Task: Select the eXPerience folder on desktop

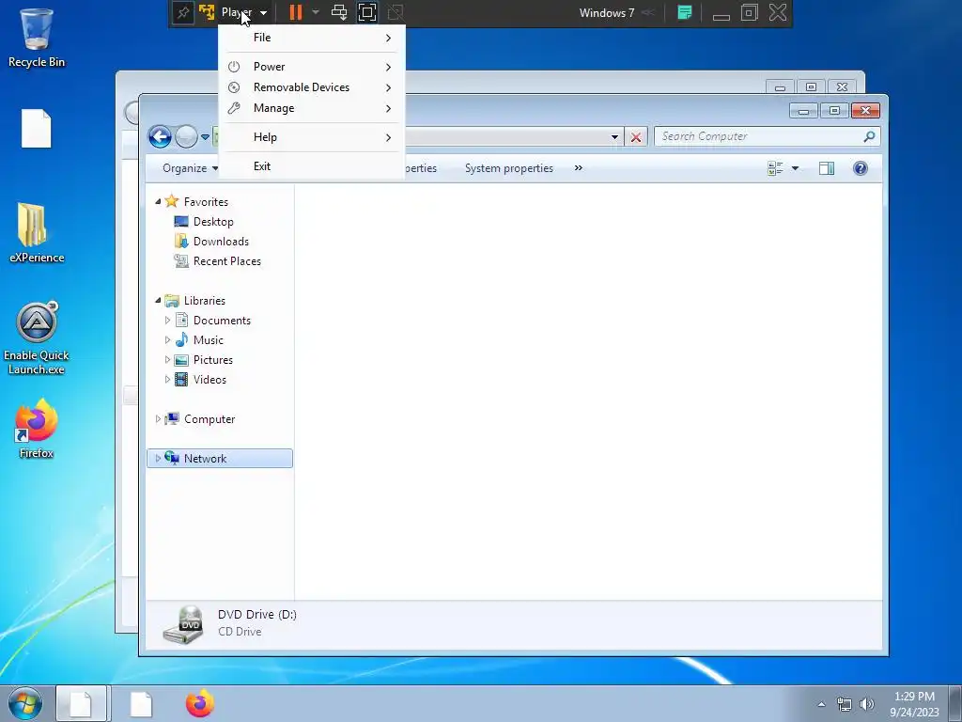Action: (37, 233)
